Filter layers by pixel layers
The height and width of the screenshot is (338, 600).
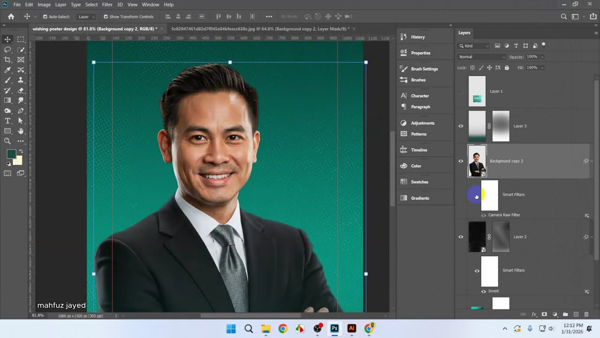coord(497,46)
